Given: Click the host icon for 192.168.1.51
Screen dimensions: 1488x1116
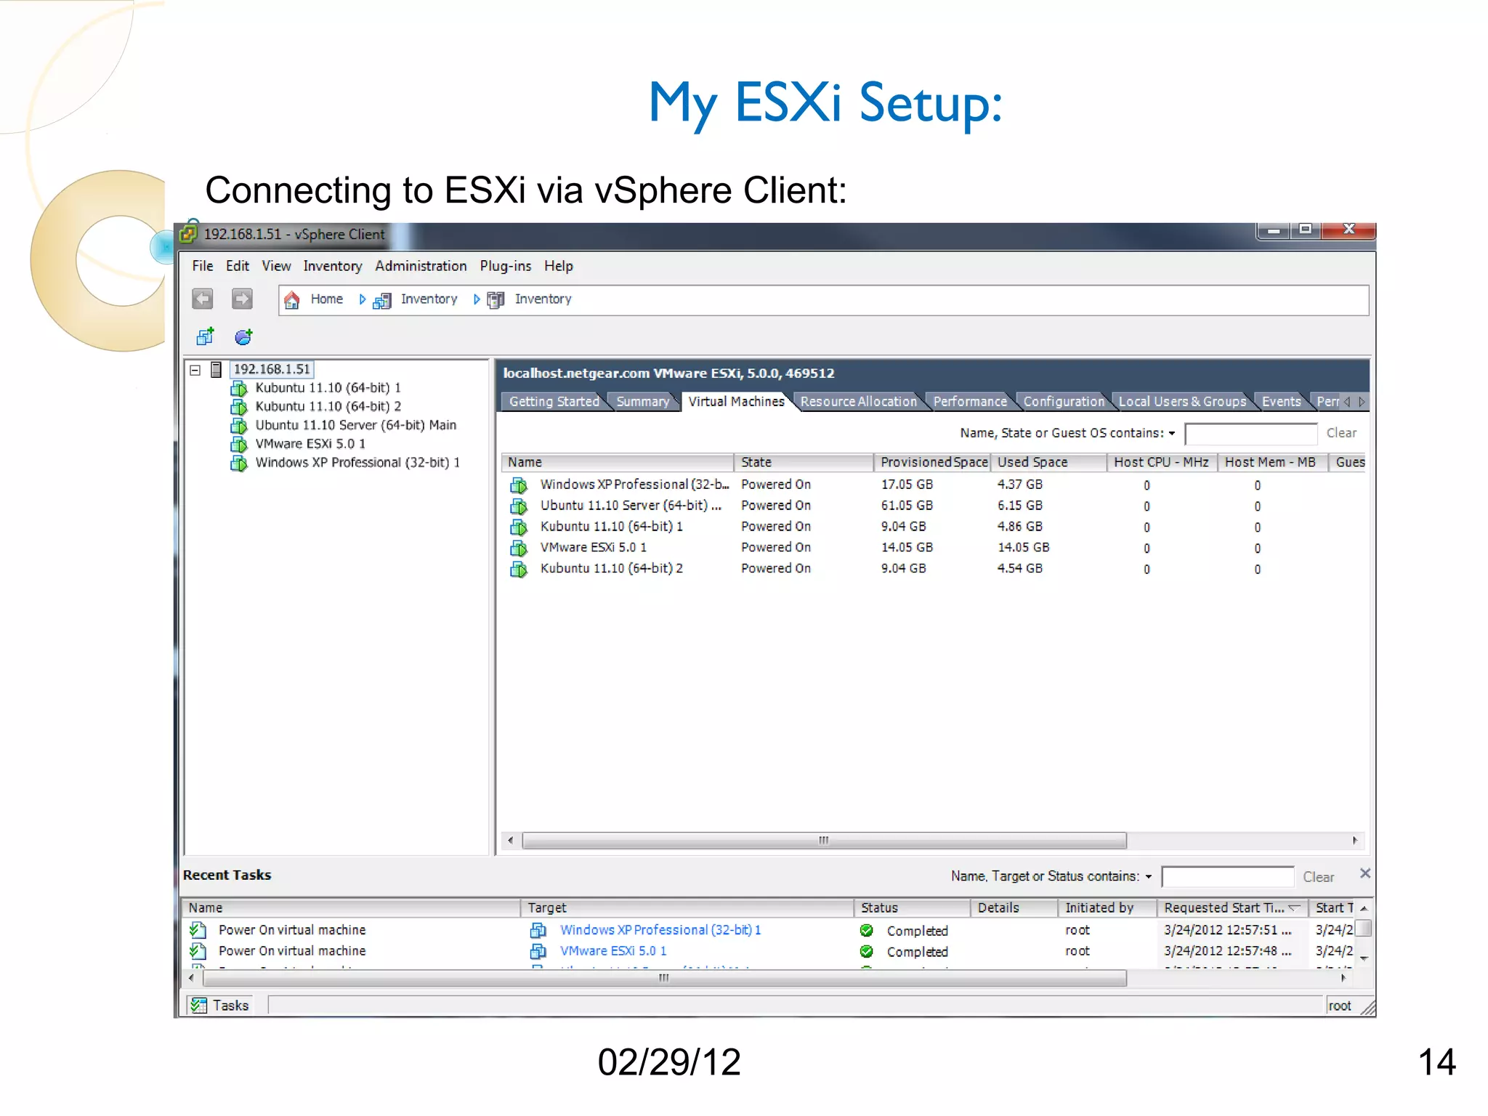Looking at the screenshot, I should [x=216, y=370].
